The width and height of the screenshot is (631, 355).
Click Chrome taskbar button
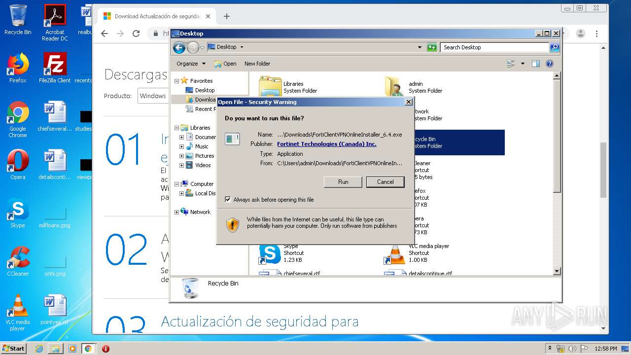(x=88, y=349)
